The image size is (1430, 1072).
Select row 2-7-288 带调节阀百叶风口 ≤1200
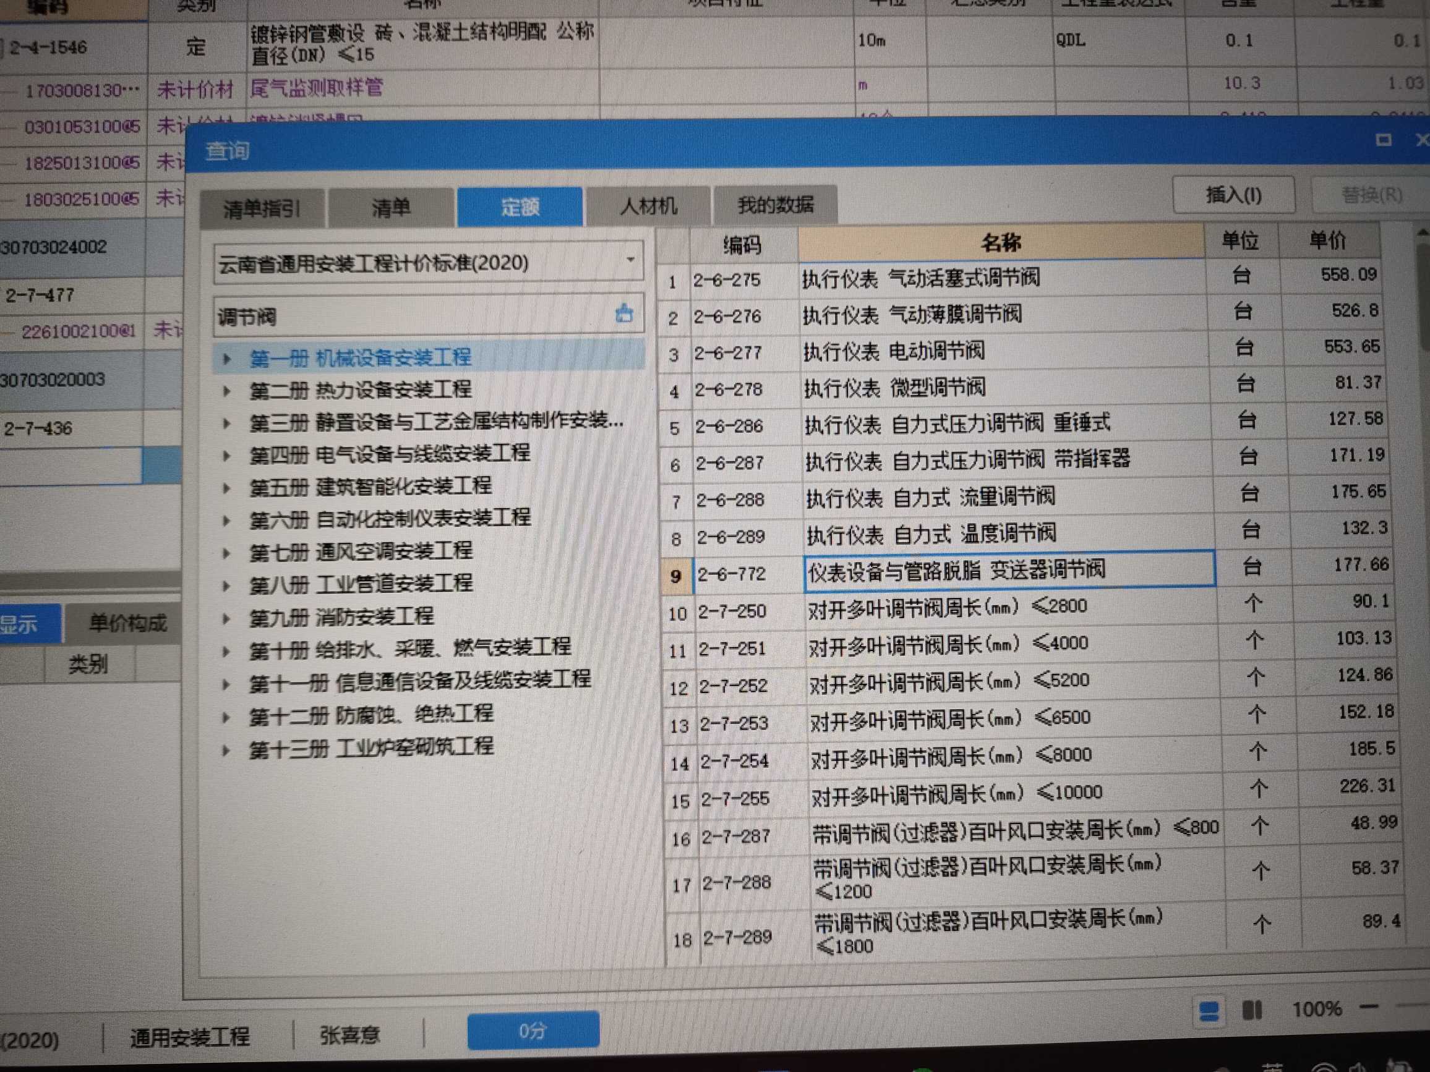1036,877
